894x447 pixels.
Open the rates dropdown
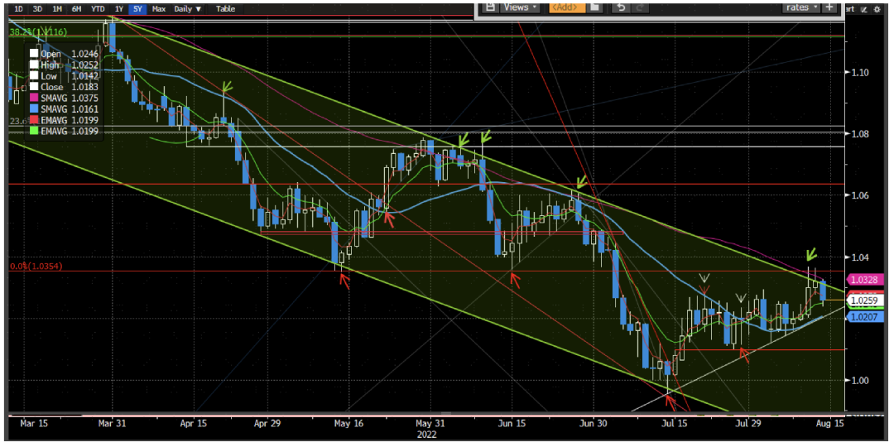[802, 7]
